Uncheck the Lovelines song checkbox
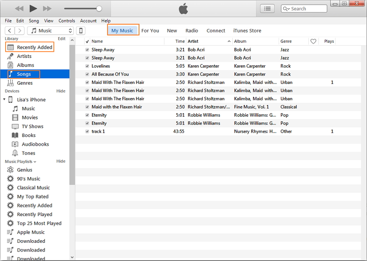 pos(87,66)
